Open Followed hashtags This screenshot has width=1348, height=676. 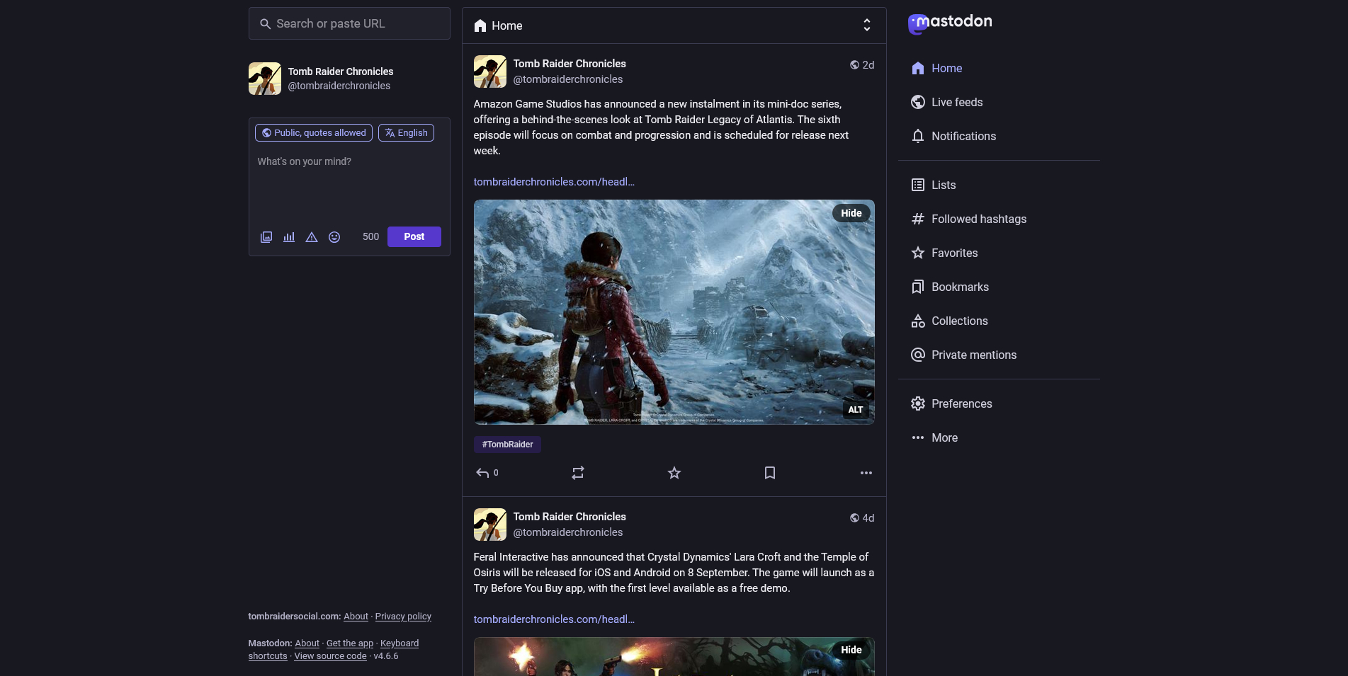(968, 219)
